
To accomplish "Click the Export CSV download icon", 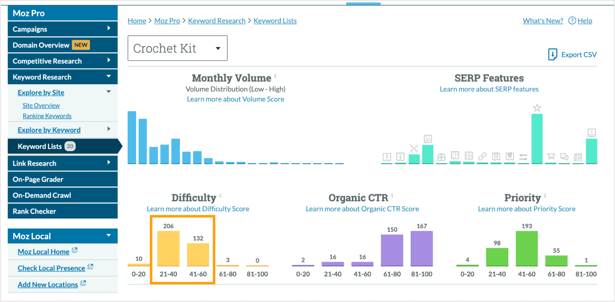I will [x=553, y=54].
